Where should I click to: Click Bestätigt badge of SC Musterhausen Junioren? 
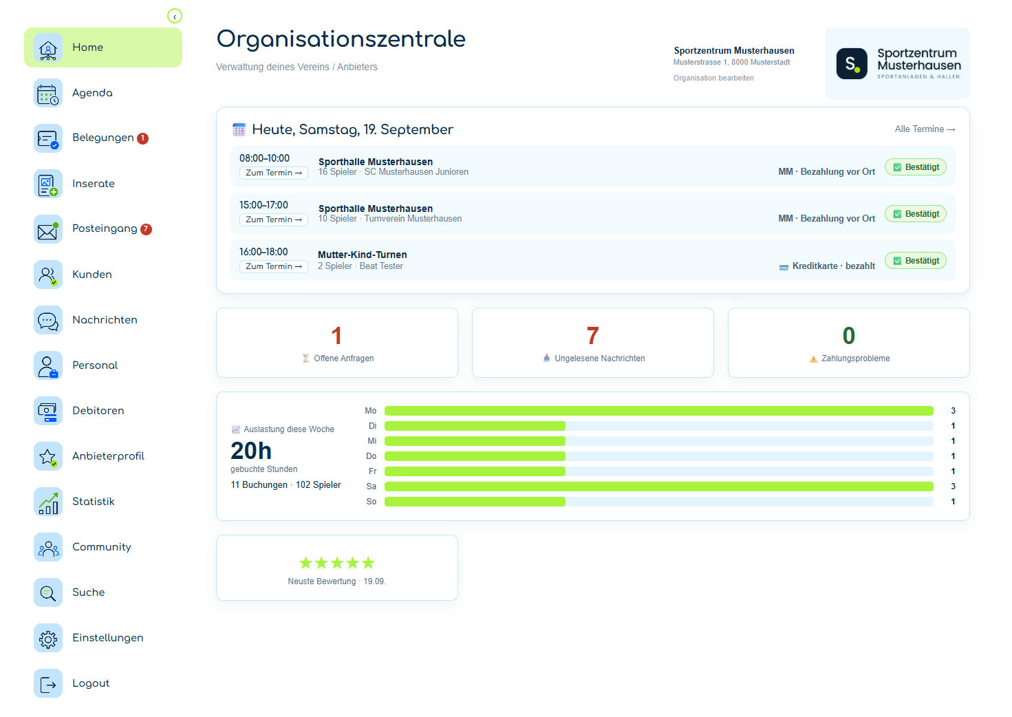click(x=916, y=167)
